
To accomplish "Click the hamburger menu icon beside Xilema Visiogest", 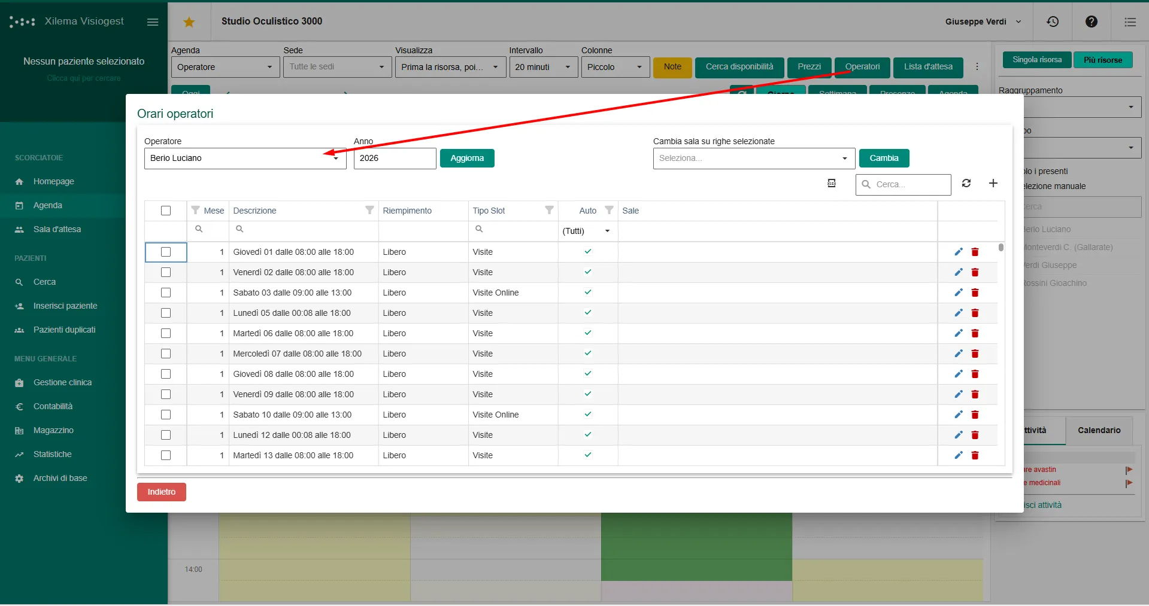I will click(153, 22).
